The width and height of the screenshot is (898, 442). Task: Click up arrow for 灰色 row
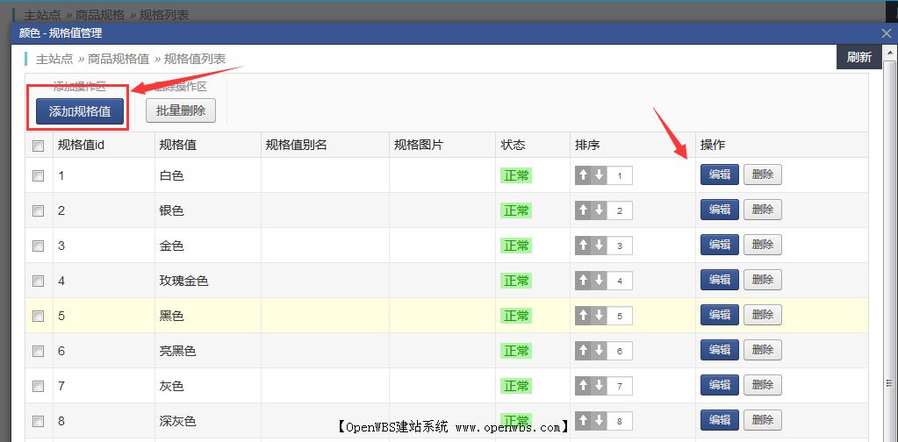point(583,386)
